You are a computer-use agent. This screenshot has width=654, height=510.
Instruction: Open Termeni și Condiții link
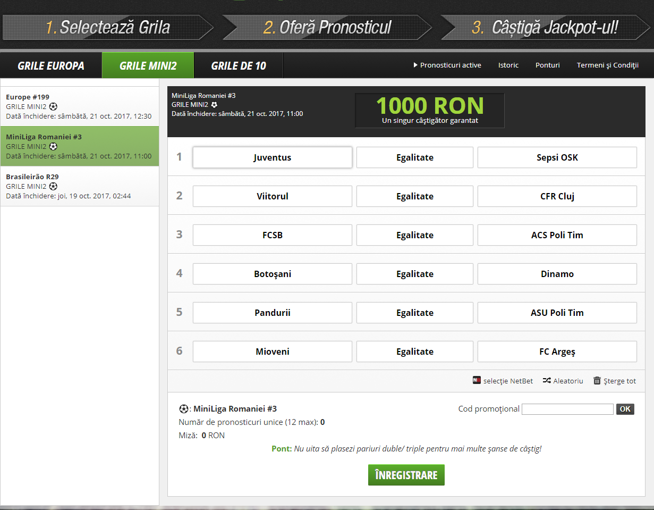coord(607,65)
